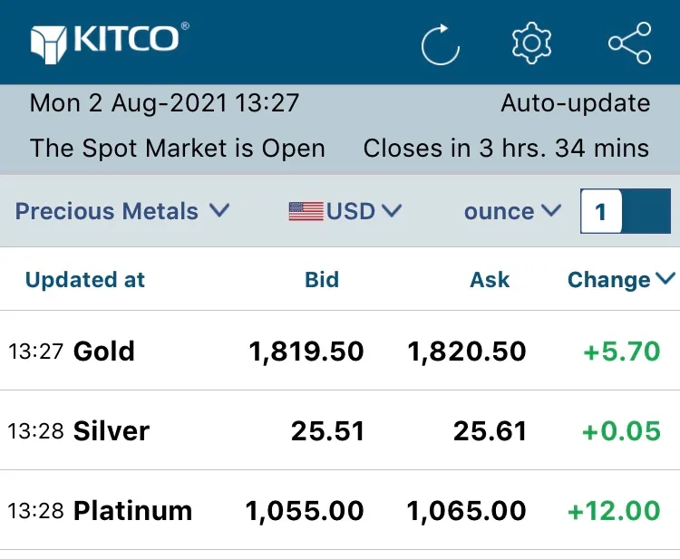Tap Gold change value +5.70
The image size is (680, 559).
[621, 352]
